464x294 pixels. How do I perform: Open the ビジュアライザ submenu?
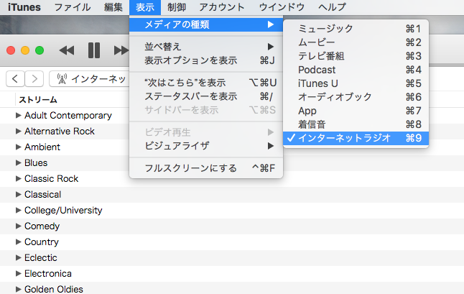[206, 146]
